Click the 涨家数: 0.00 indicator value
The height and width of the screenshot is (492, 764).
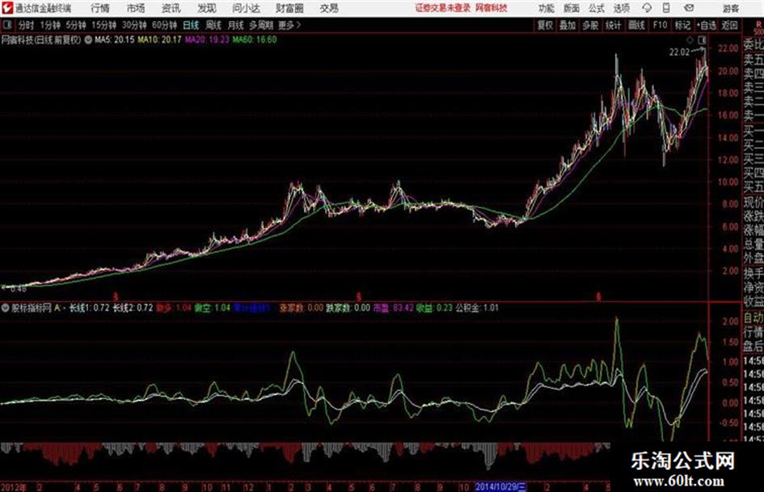click(x=301, y=308)
